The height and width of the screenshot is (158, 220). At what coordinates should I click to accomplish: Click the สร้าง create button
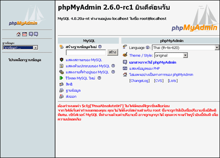coord(113,52)
